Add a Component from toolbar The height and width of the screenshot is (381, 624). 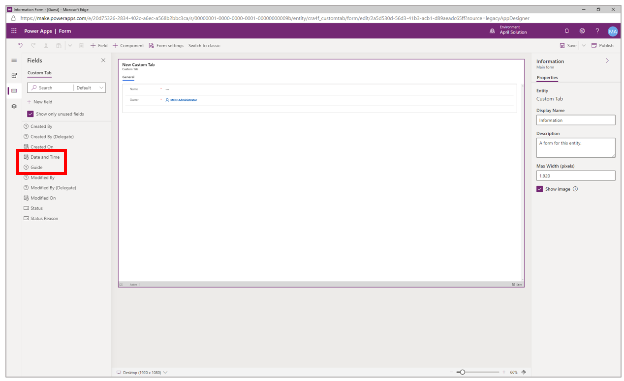pyautogui.click(x=128, y=45)
